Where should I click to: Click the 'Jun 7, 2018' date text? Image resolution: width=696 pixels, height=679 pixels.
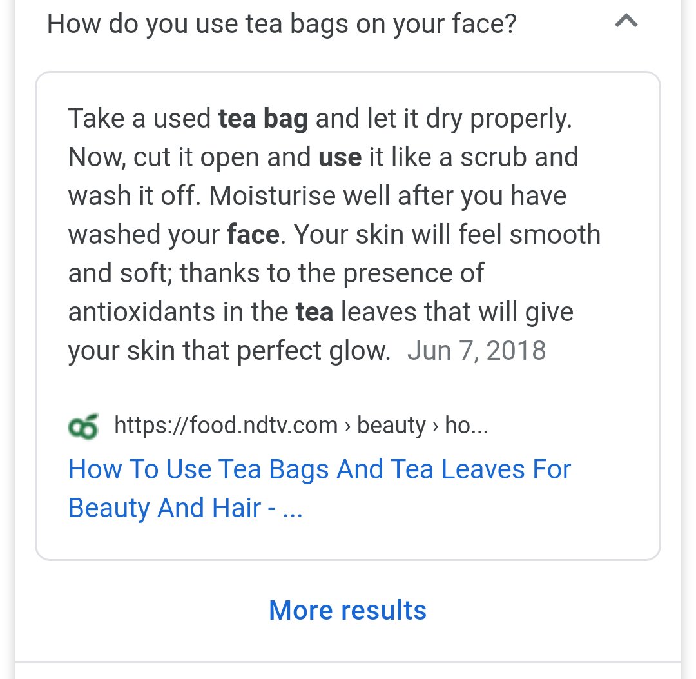coord(476,351)
